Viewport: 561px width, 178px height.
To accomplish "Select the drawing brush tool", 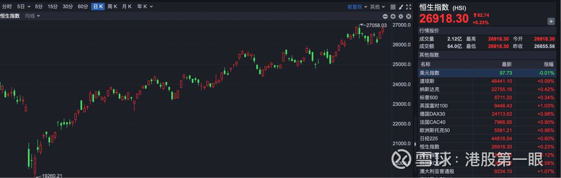I will click(x=401, y=7).
